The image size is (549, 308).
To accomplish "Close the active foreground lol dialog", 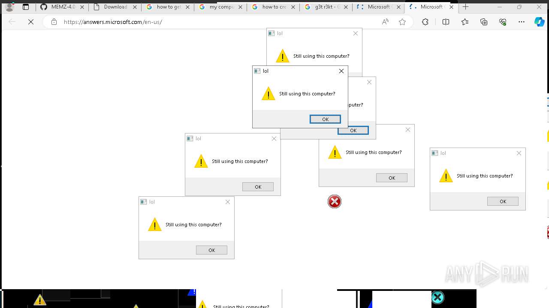I will (x=341, y=71).
